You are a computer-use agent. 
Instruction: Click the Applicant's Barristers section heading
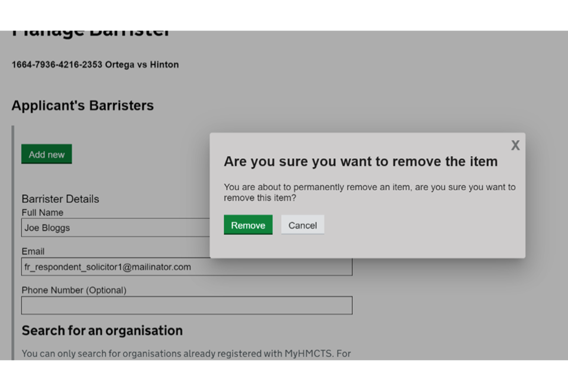pyautogui.click(x=82, y=106)
